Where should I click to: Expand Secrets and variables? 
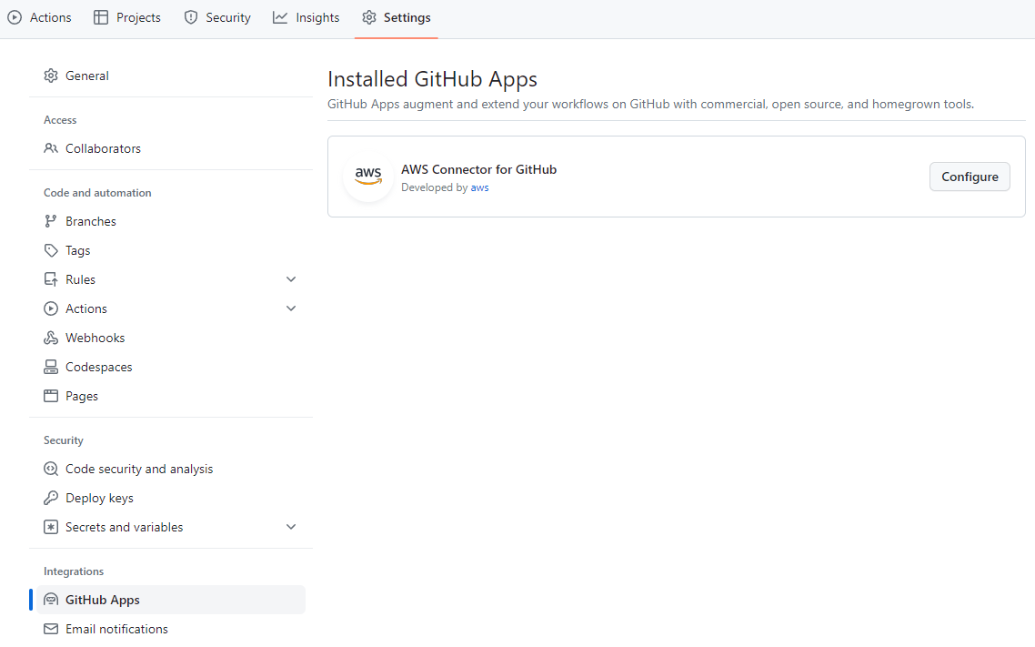pyautogui.click(x=291, y=527)
